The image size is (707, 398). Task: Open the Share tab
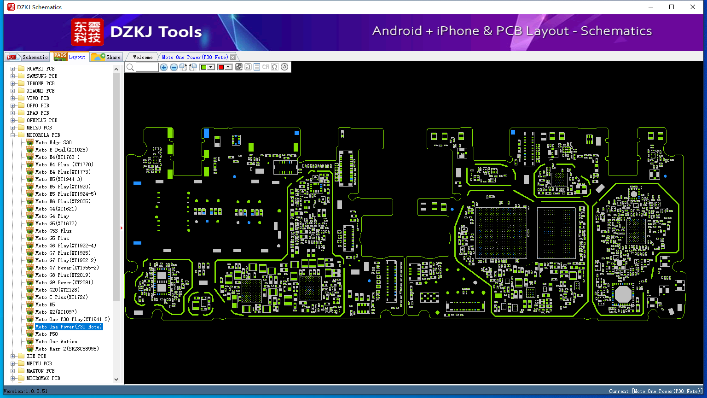106,57
